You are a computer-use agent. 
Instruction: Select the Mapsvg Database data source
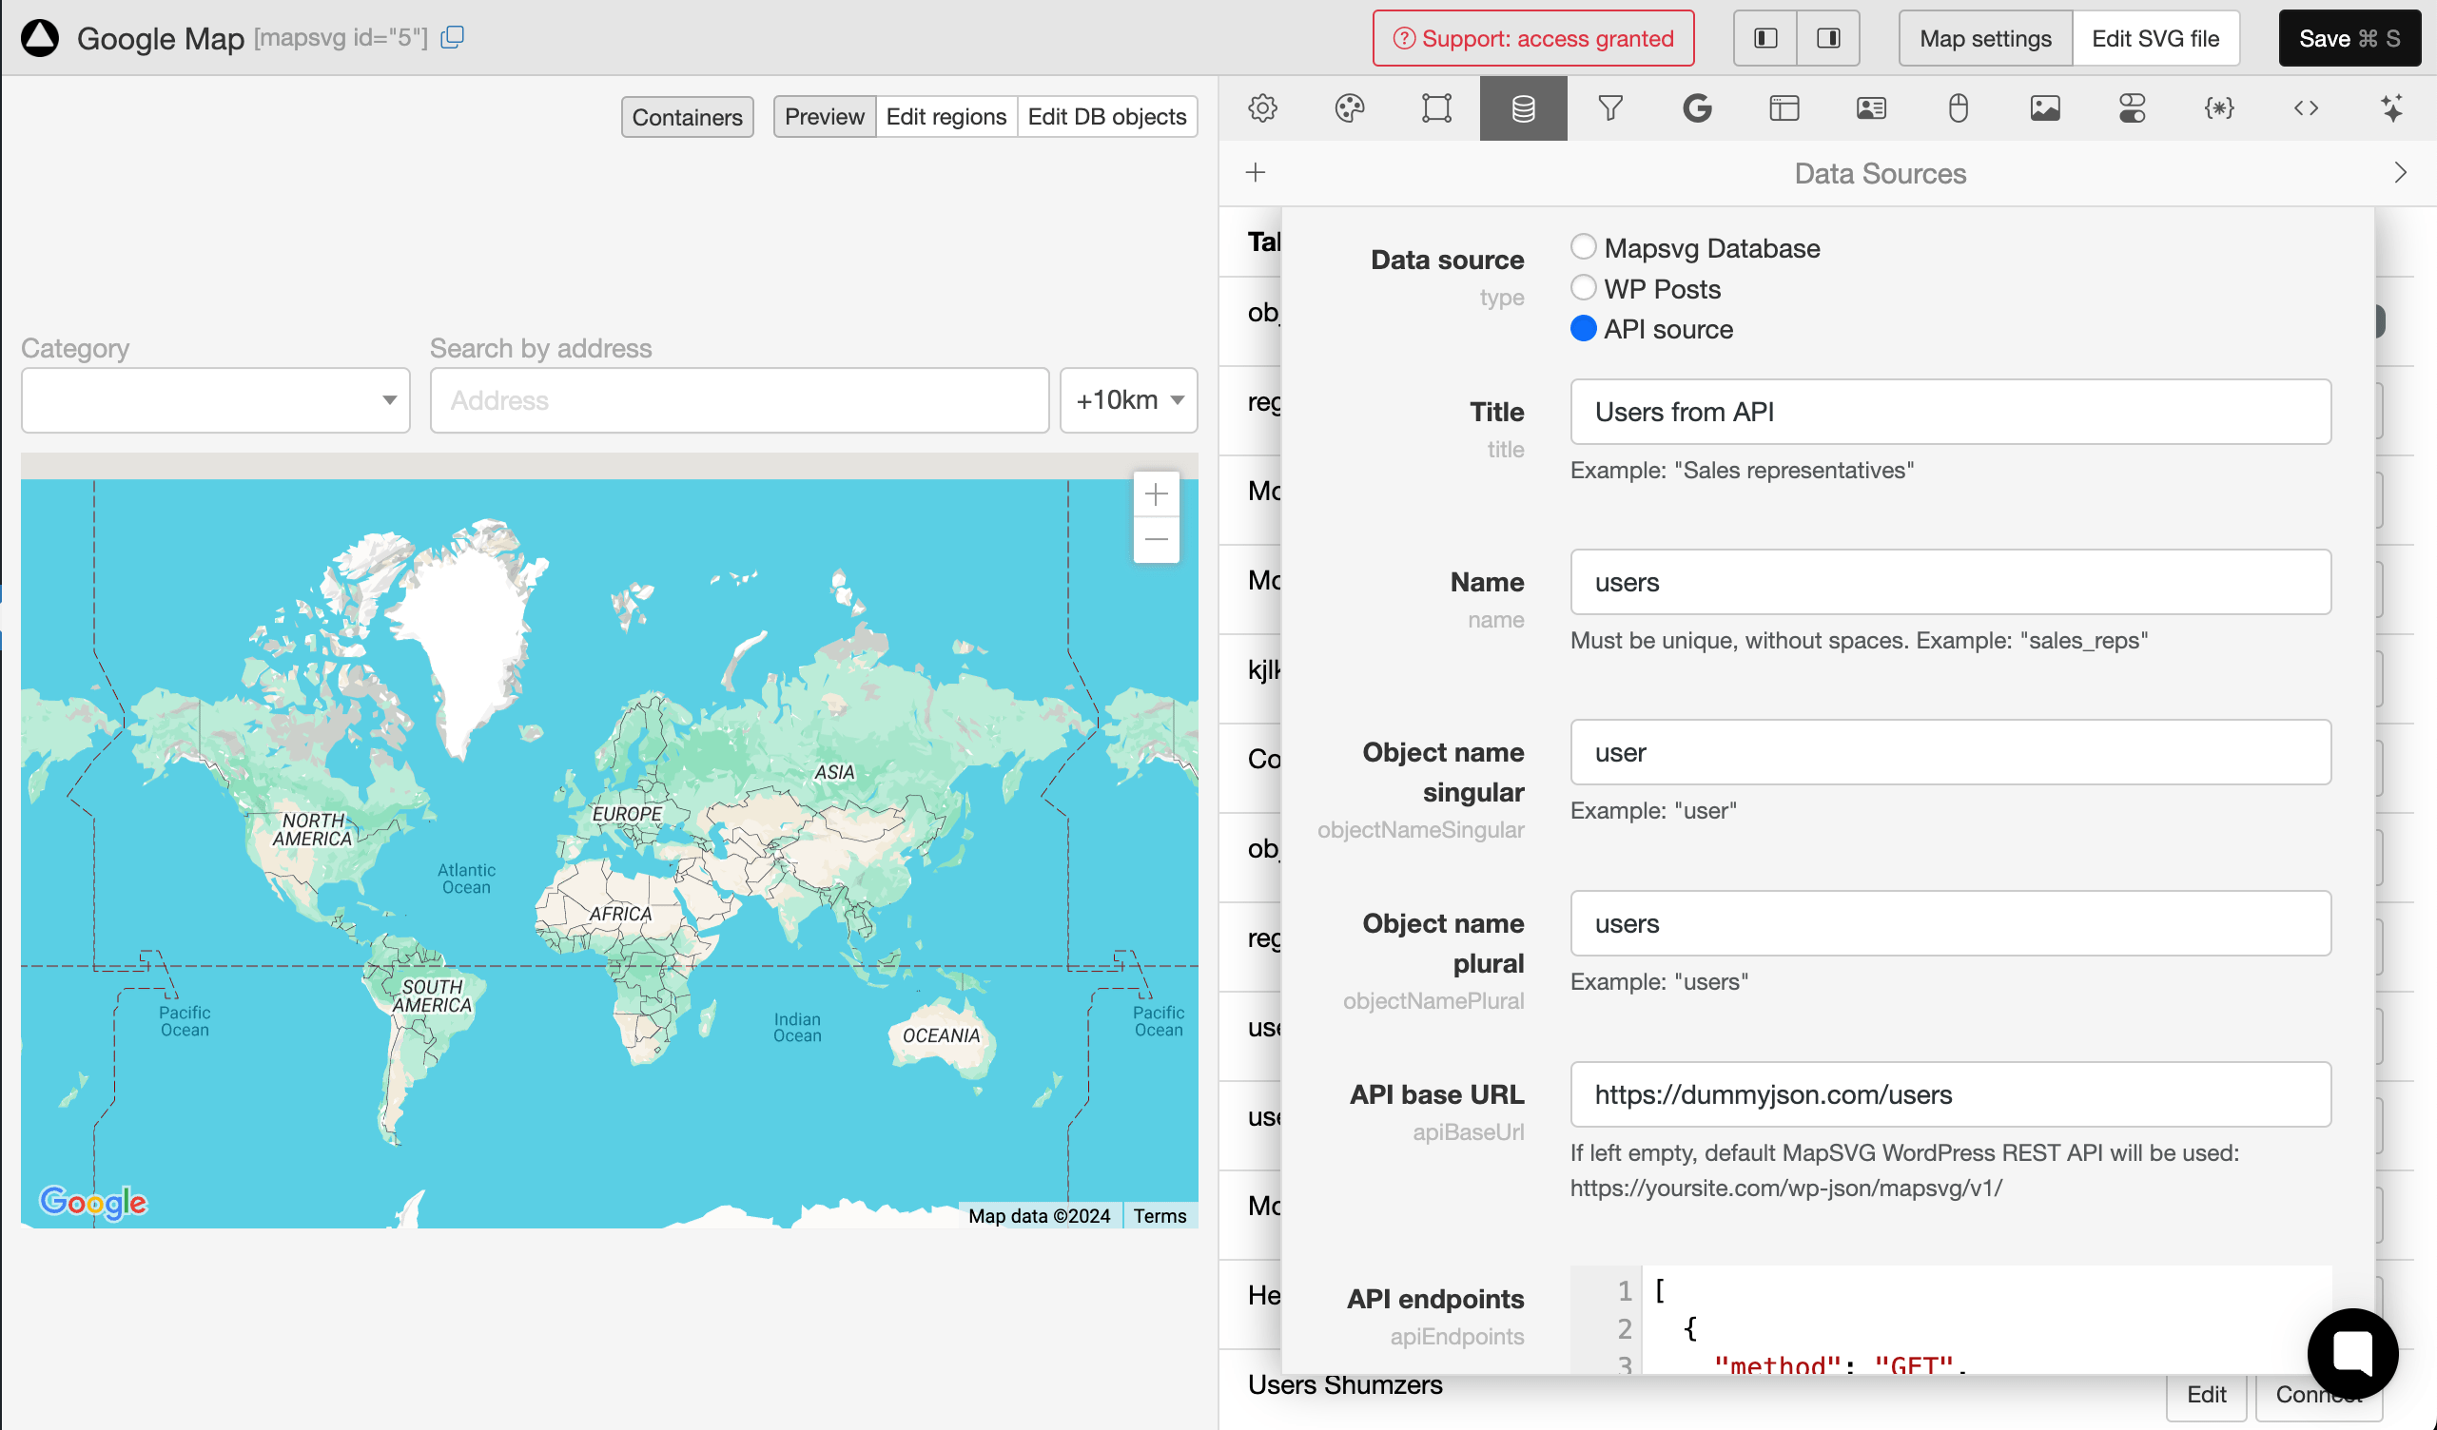[x=1583, y=247]
